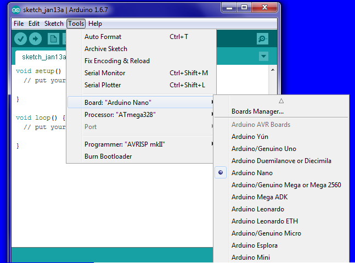Open the Serial Monitor magnifier icon
This screenshot has height=263, width=355.
(262, 39)
